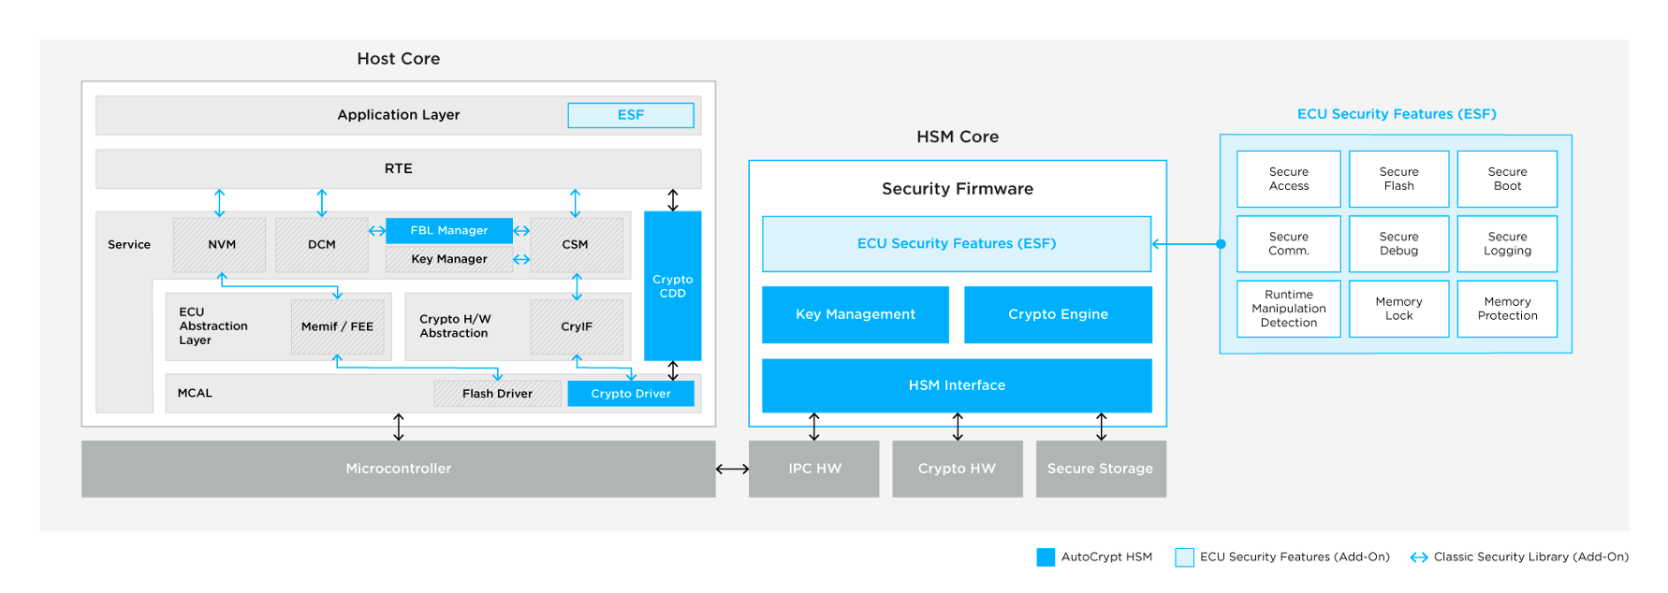
Task: Click the Secure Comm. feature box
Action: [1289, 244]
